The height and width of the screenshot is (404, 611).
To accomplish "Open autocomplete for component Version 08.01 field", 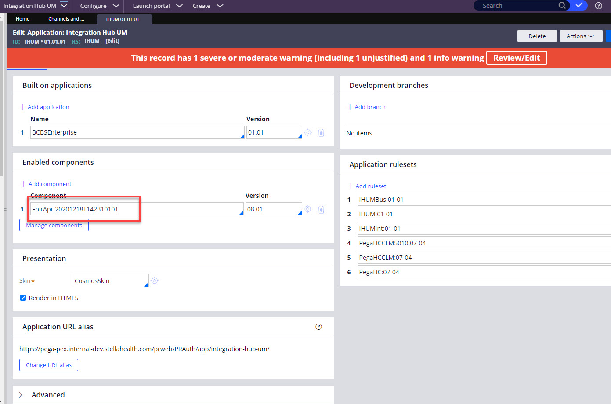I will click(300, 213).
